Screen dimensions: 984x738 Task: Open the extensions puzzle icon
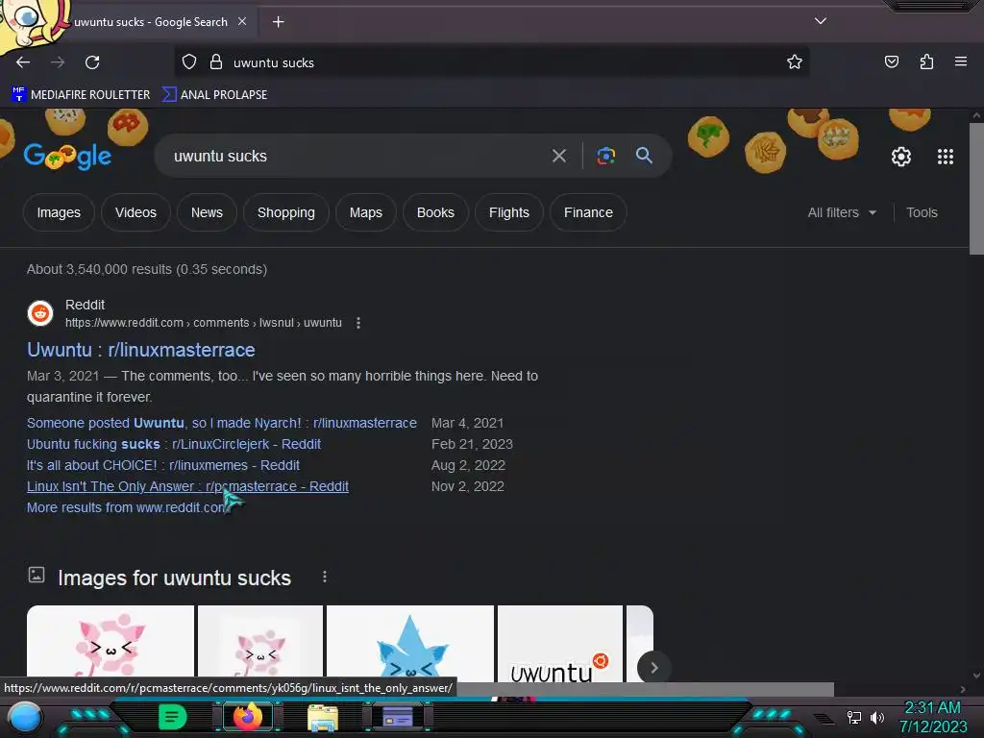pos(926,61)
